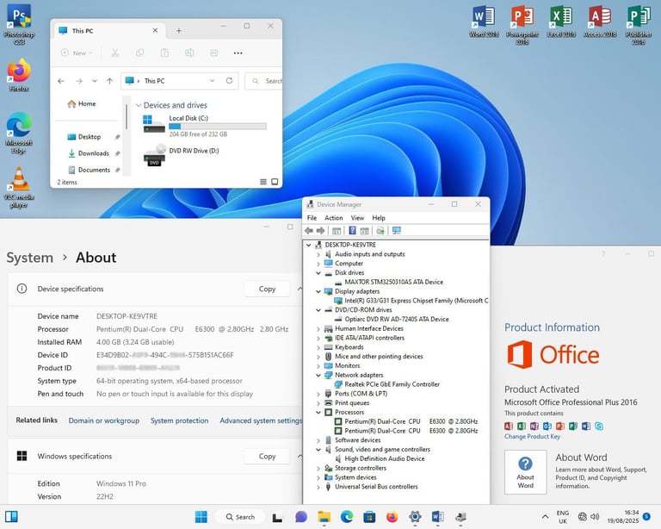Switch File Explorer to large icons view
This screenshot has width=661, height=529.
tap(275, 182)
